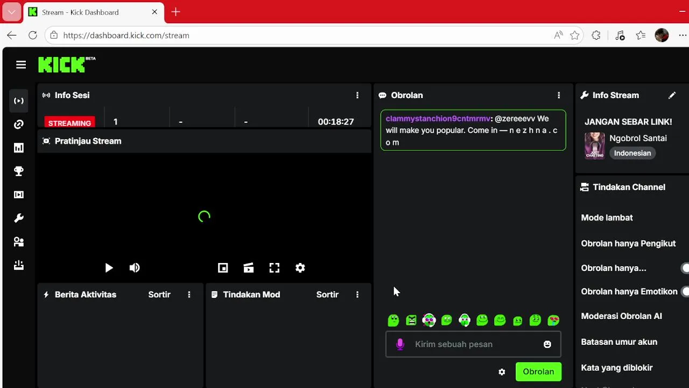Open stream preview player settings gear

tap(300, 268)
